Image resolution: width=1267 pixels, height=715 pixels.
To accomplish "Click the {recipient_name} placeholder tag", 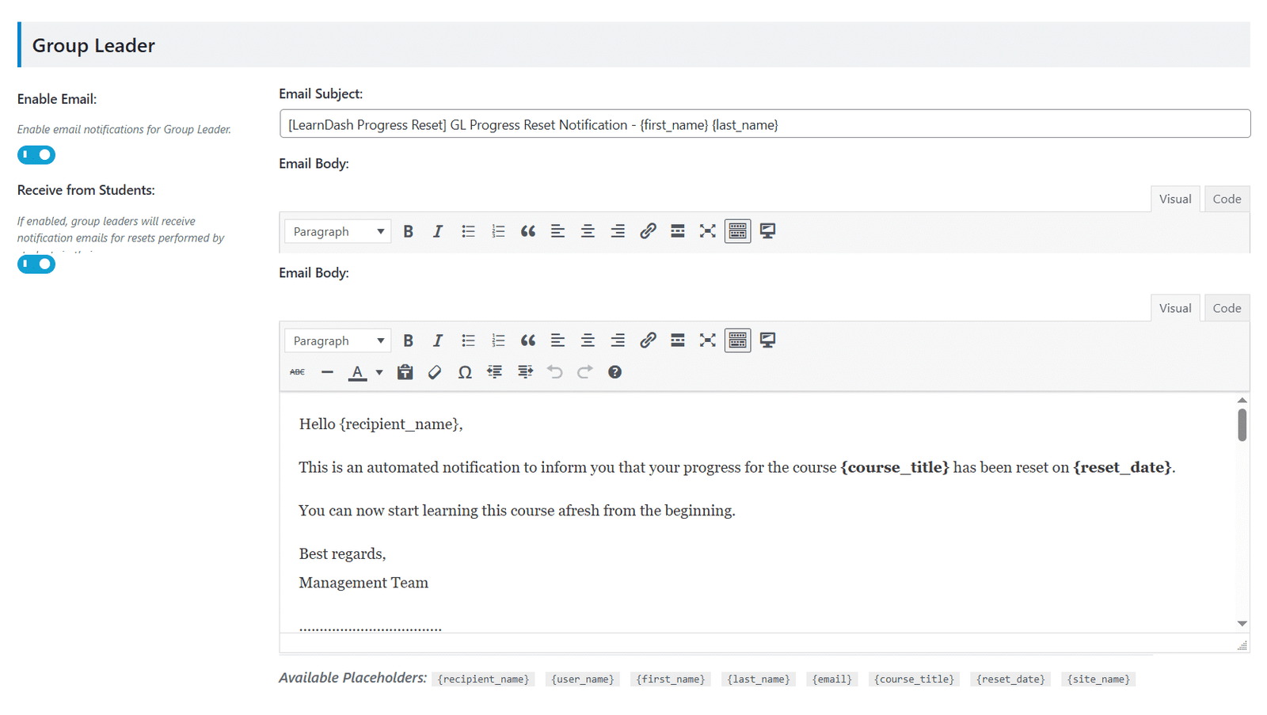I will pos(483,679).
